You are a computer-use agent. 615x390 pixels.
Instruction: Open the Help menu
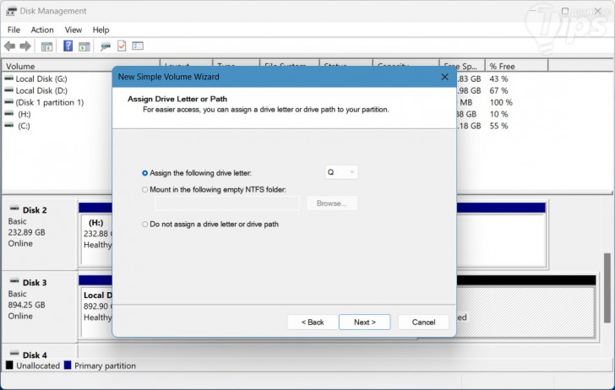[x=101, y=30]
